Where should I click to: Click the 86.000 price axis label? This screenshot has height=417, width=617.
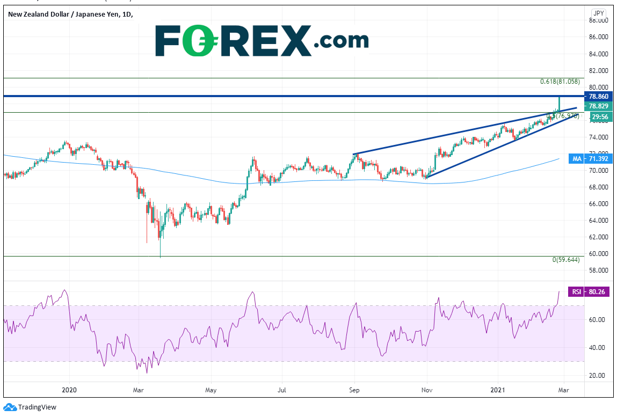click(x=599, y=37)
